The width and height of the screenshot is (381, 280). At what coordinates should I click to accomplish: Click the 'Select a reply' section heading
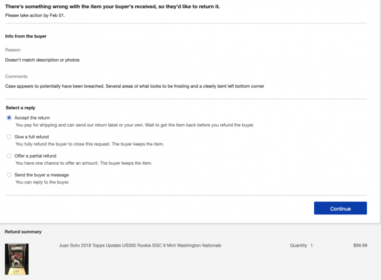click(x=22, y=108)
